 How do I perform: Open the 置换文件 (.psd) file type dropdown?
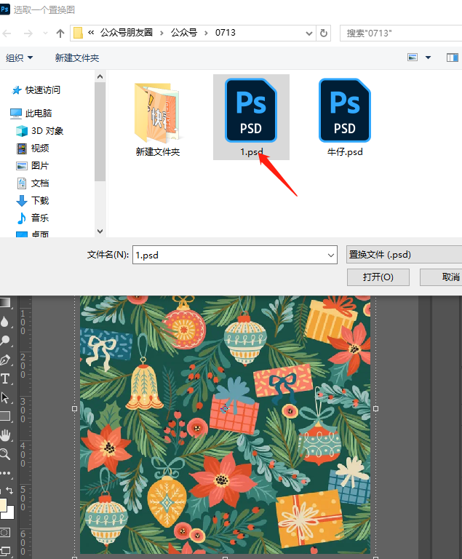405,255
